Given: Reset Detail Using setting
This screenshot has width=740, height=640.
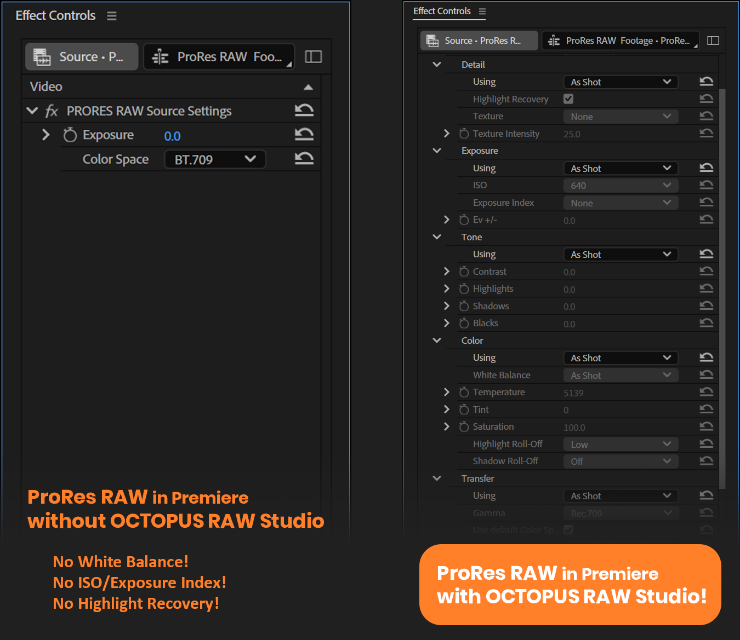Looking at the screenshot, I should (707, 82).
